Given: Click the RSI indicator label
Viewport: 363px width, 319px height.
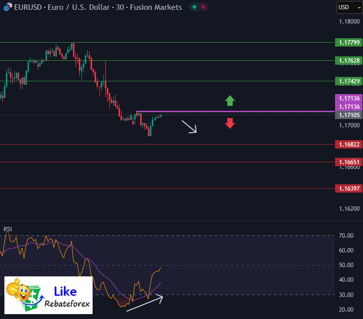Looking at the screenshot, I should coord(8,229).
